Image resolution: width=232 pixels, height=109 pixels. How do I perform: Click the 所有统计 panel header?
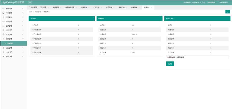(x=130, y=19)
